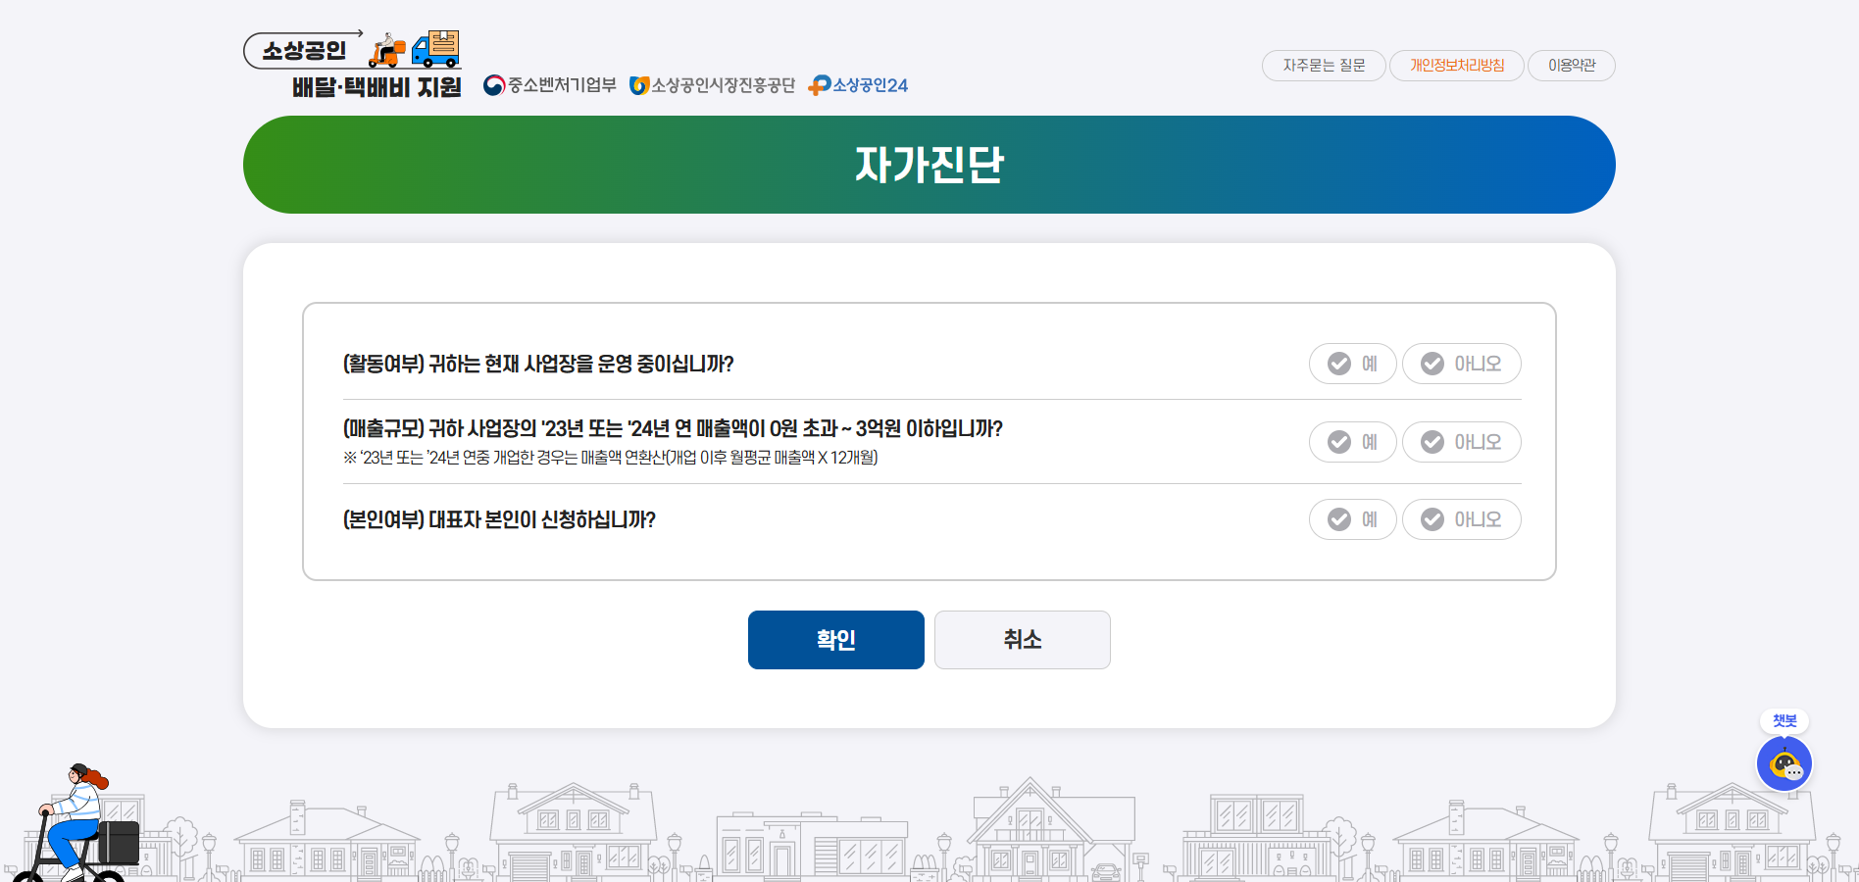The image size is (1859, 882).
Task: Submit the form with the 확인 button
Action: 835,640
